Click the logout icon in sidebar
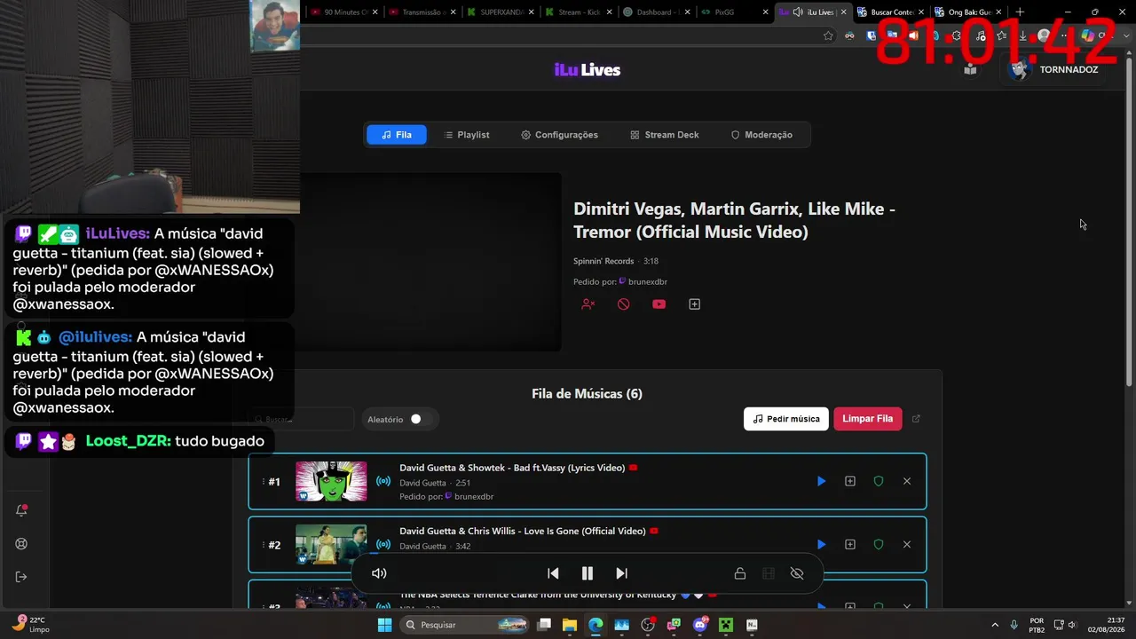The height and width of the screenshot is (639, 1136). click(x=22, y=577)
